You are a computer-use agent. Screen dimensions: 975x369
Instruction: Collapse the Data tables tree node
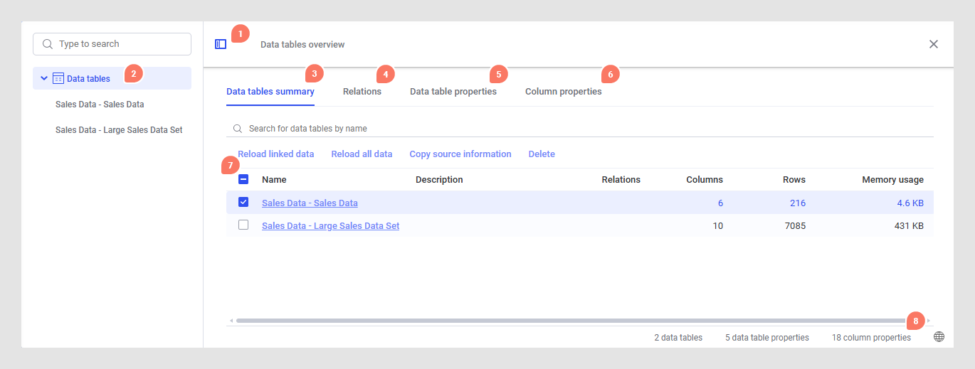tap(44, 78)
